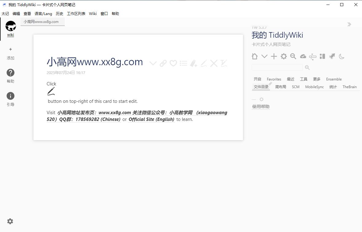Click the heart favorite icon on tiddler
362x232 pixels.
(173, 63)
